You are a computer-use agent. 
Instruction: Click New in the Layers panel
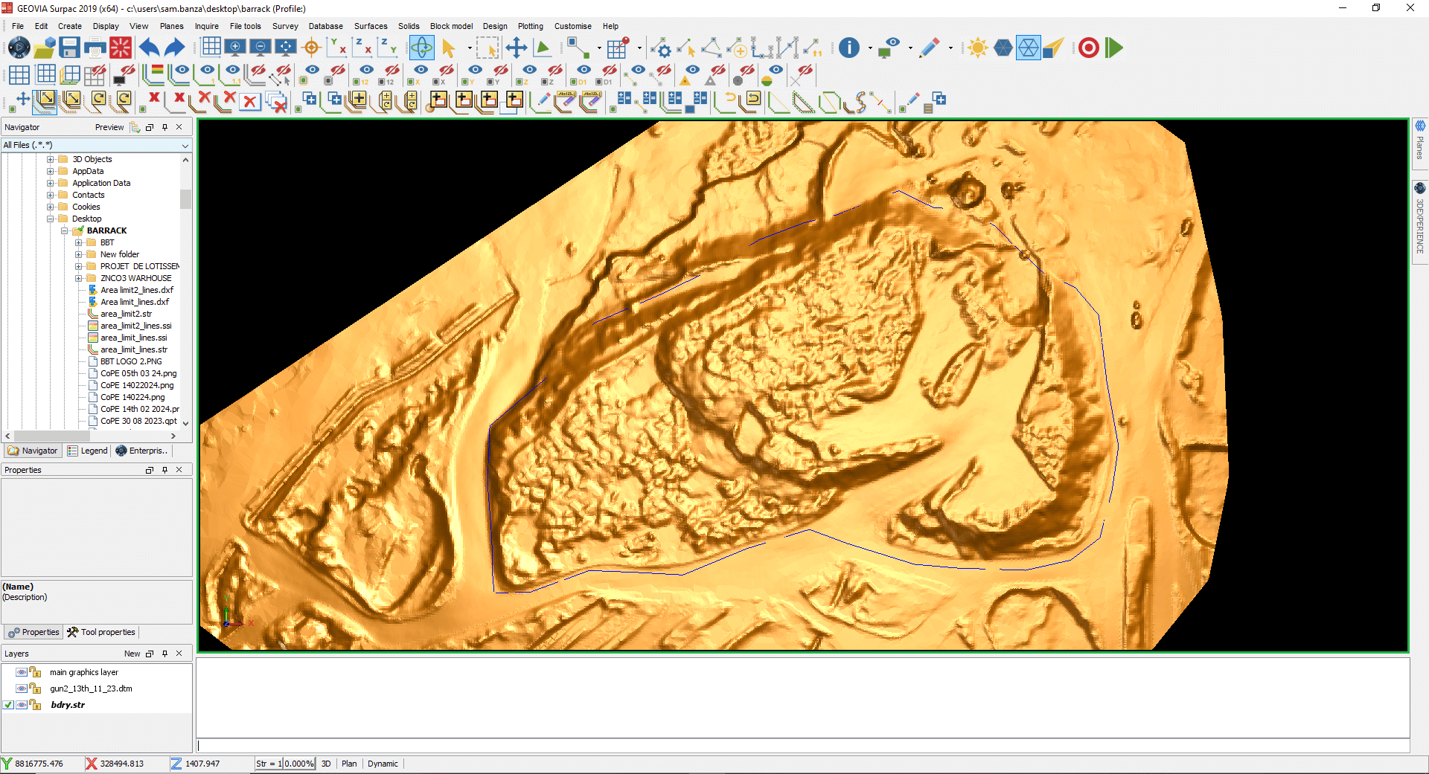click(132, 654)
